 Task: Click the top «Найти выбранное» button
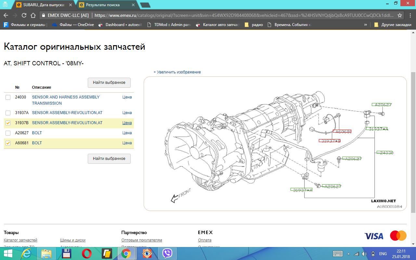click(109, 83)
